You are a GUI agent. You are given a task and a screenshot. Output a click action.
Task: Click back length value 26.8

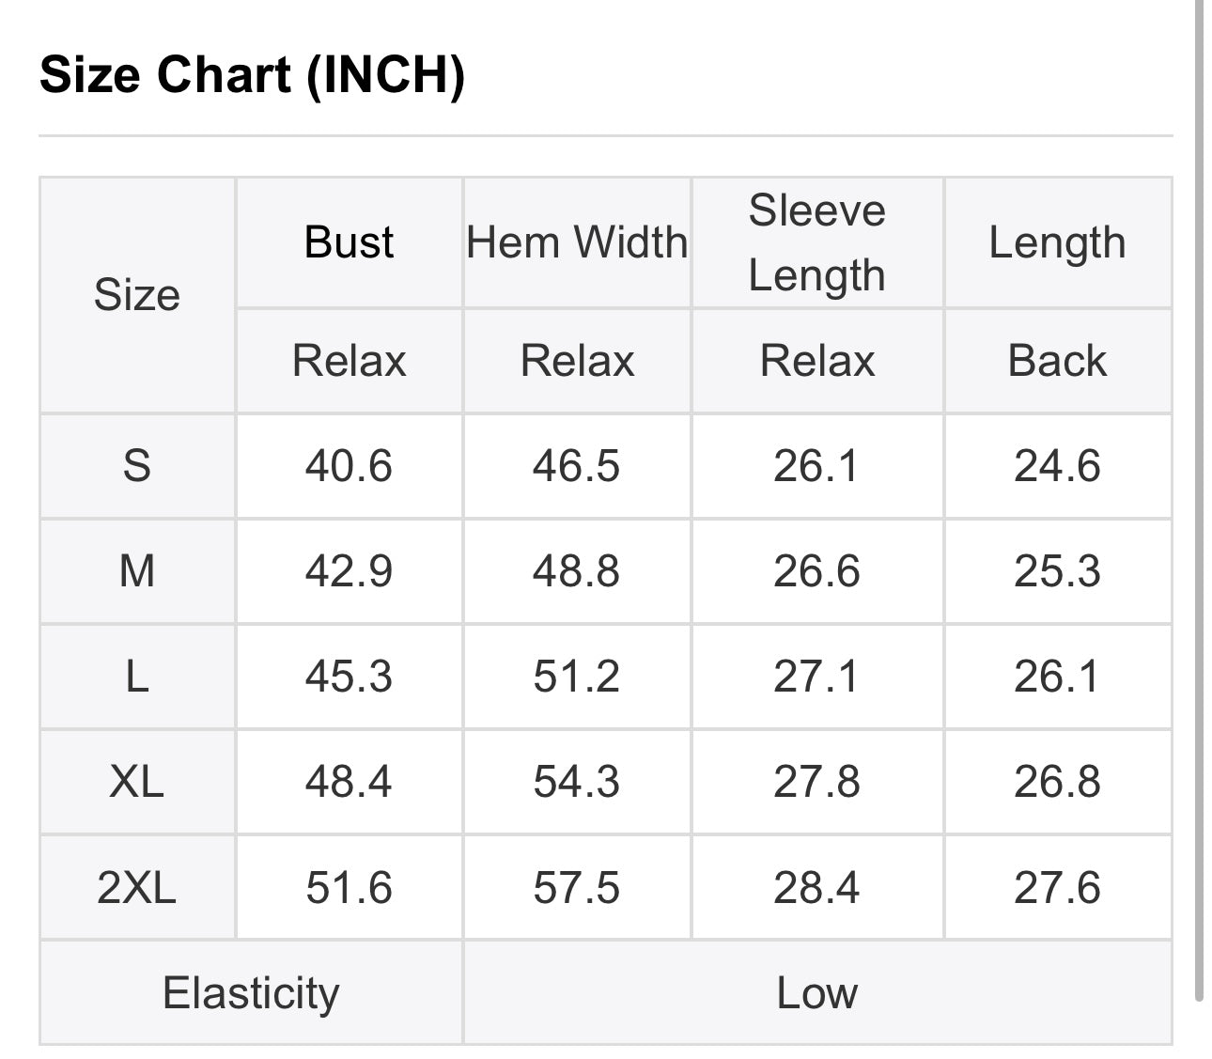pos(1057,782)
